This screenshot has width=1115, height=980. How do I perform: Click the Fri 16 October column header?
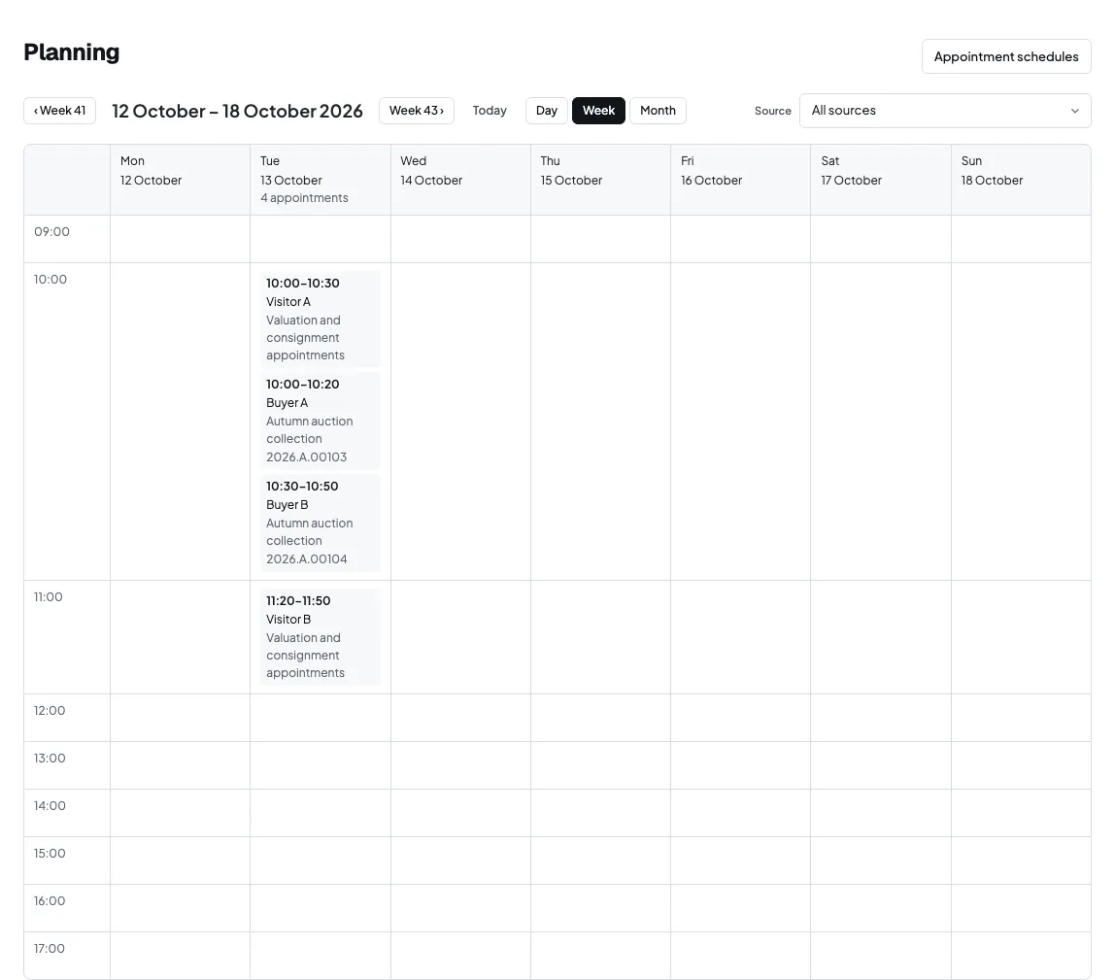pyautogui.click(x=740, y=180)
